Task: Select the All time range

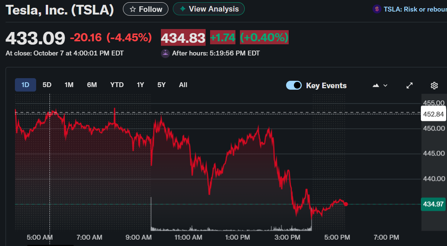Action: pyautogui.click(x=183, y=85)
